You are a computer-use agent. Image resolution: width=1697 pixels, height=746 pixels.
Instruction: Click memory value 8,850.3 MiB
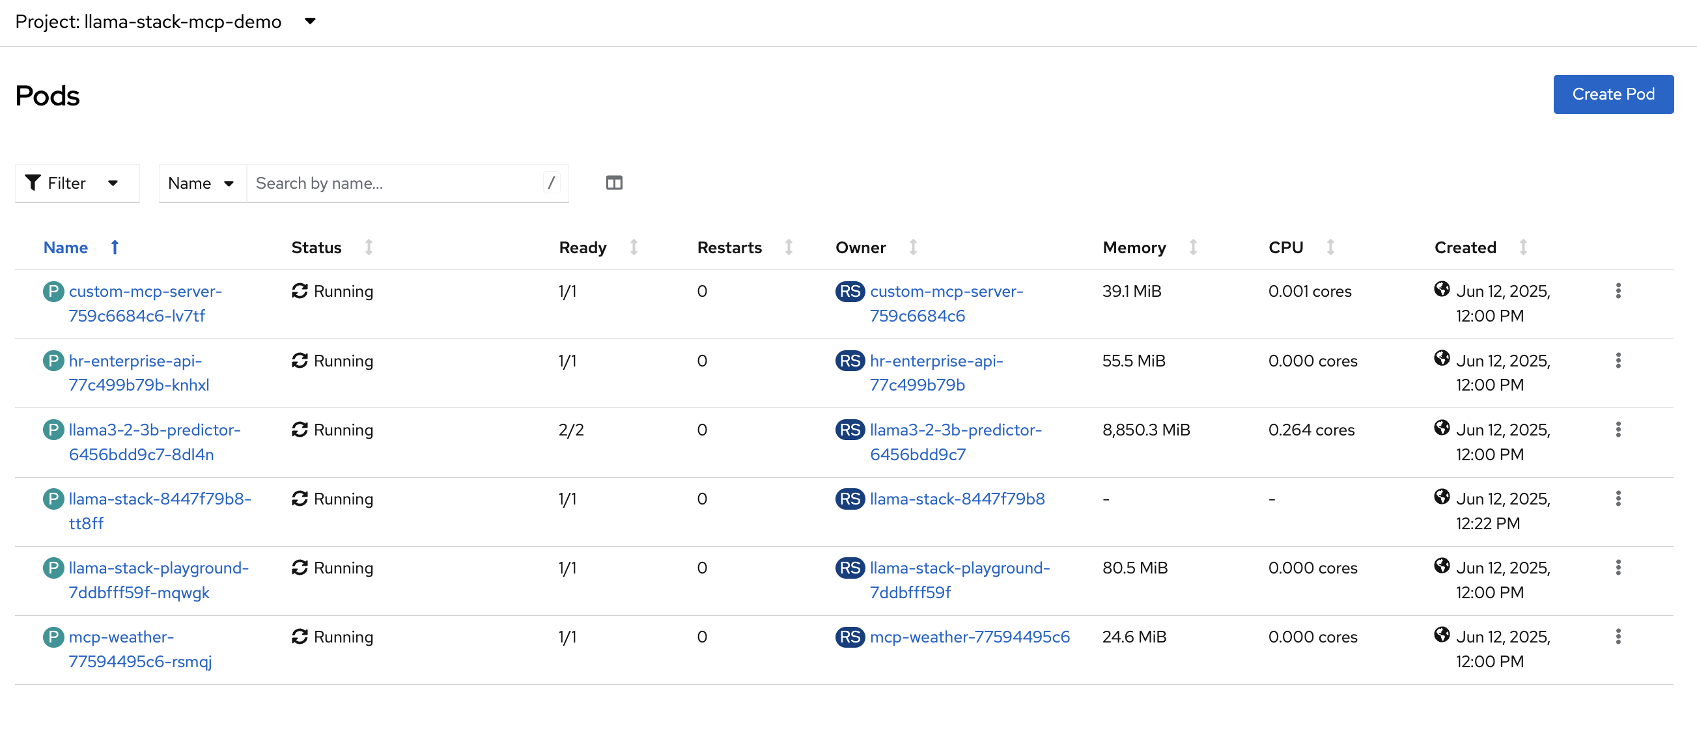(x=1146, y=430)
